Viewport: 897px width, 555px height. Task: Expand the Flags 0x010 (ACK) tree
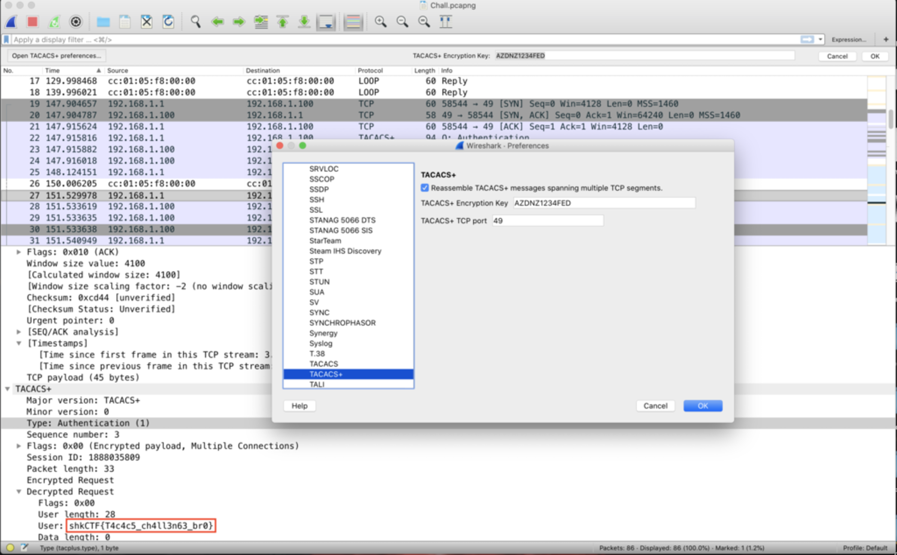pos(18,252)
